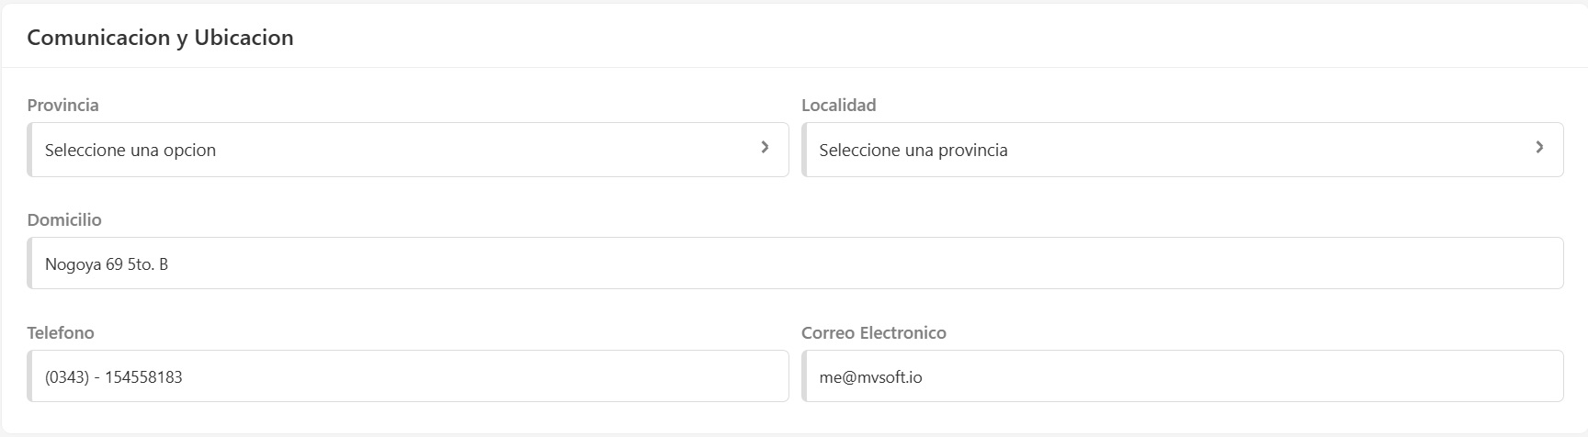The width and height of the screenshot is (1588, 437).
Task: Click the 'Seleccione una provincia' placeholder text
Action: [913, 151]
